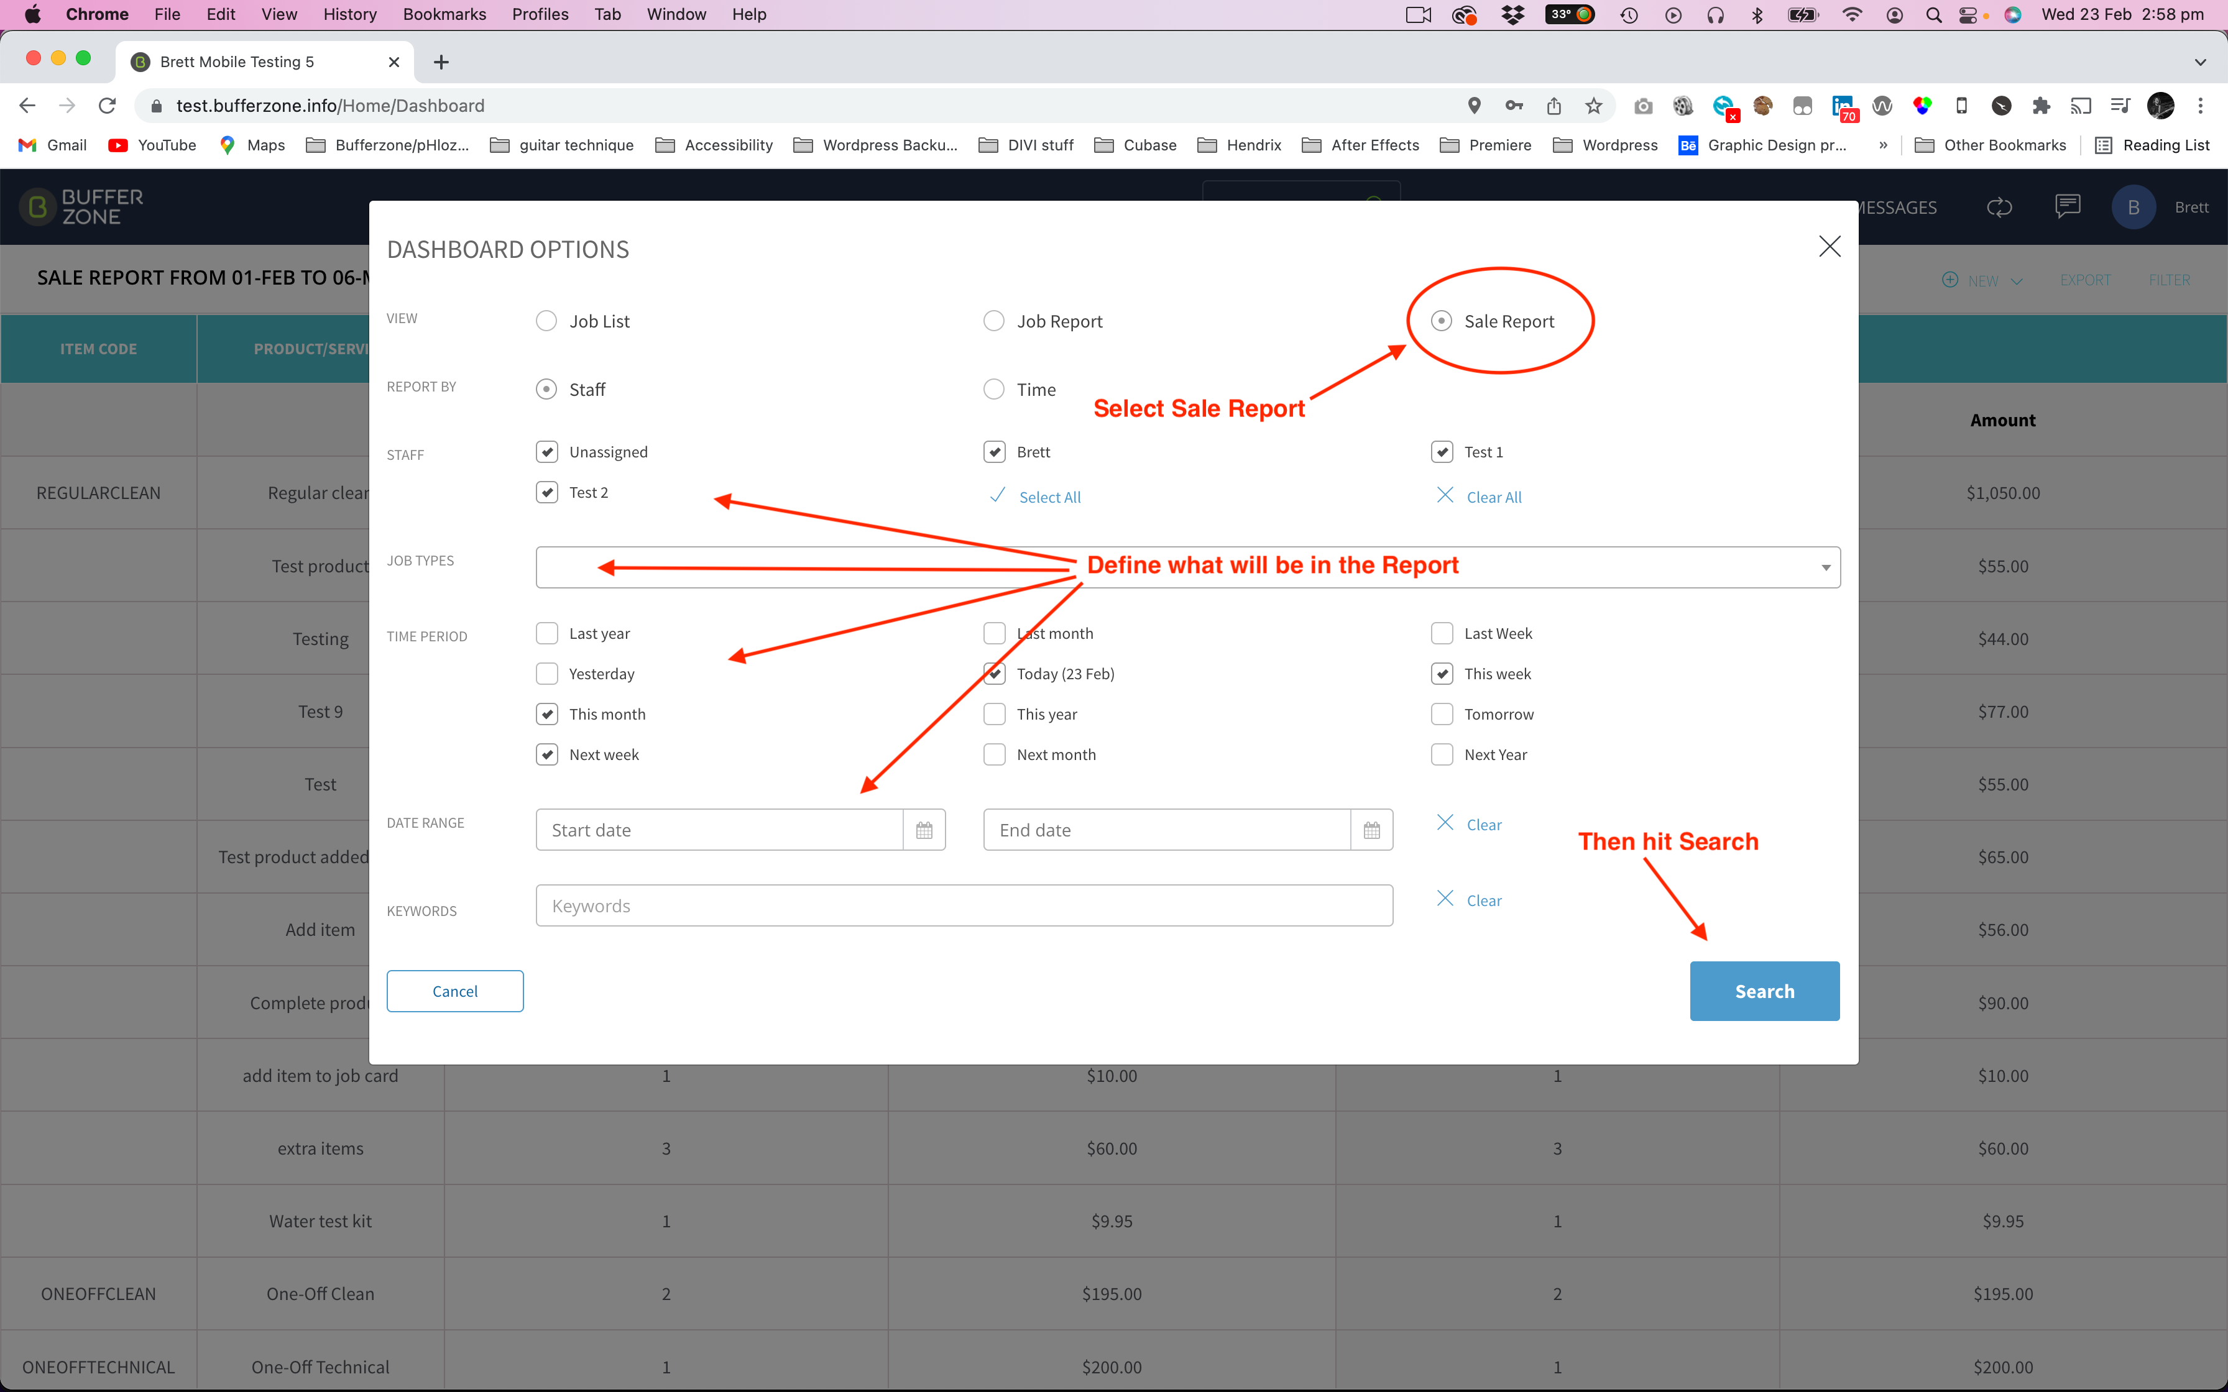2228x1392 pixels.
Task: Open the Chrome extensions puzzle icon
Action: click(2041, 106)
